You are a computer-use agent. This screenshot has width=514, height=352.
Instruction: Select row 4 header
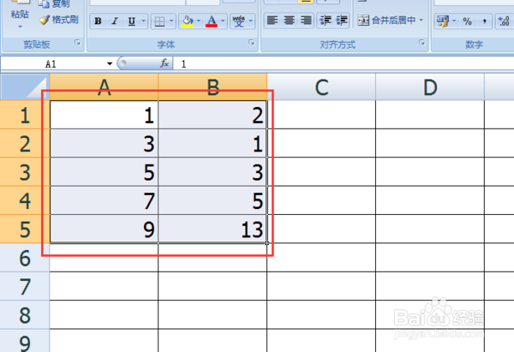(x=25, y=200)
